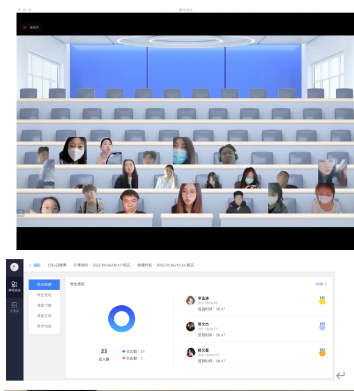
Task: Switch to the 学生表现 tab
Action: coord(44,295)
